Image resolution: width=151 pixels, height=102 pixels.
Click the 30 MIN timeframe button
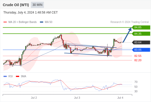37,5
